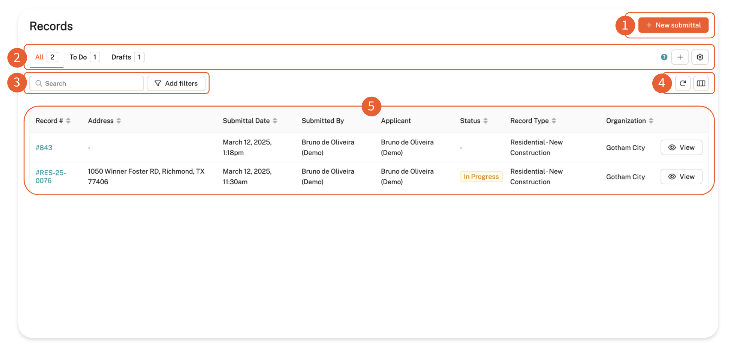Click the plus icon to add view
Image resolution: width=730 pixels, height=356 pixels.
coord(680,57)
